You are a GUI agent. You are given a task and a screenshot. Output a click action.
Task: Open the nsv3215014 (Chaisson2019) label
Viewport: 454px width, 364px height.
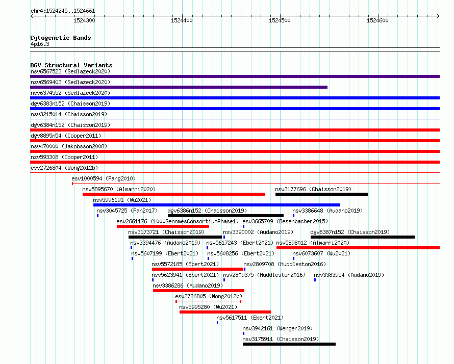tap(69, 114)
